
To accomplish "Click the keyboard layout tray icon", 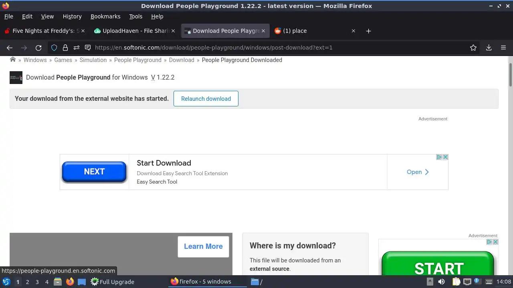I will (x=488, y=282).
